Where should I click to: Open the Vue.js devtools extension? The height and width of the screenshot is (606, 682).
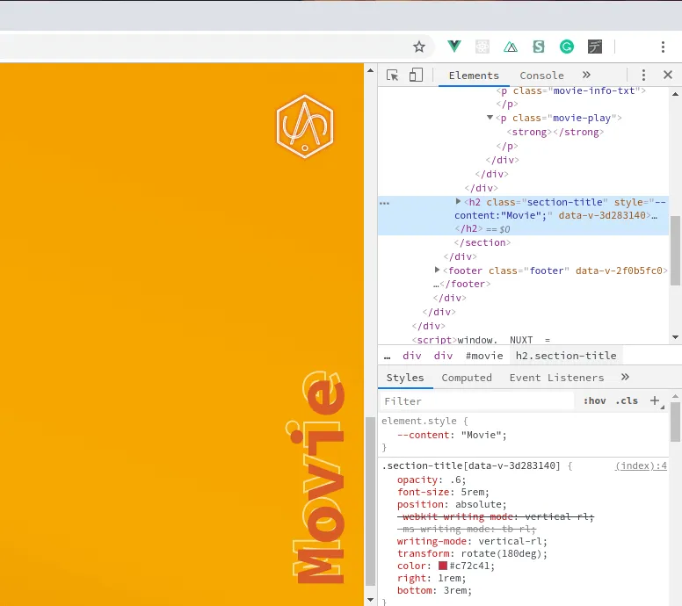[454, 46]
